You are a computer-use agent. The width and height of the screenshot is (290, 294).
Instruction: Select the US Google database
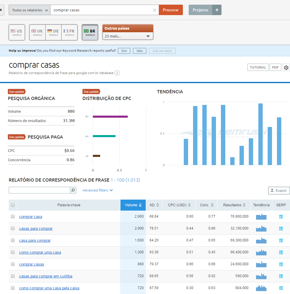tap(17, 33)
